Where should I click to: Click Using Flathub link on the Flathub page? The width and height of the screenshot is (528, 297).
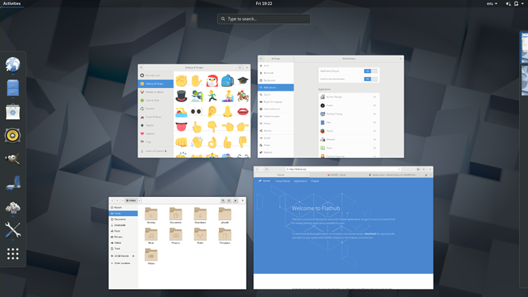pyautogui.click(x=283, y=181)
